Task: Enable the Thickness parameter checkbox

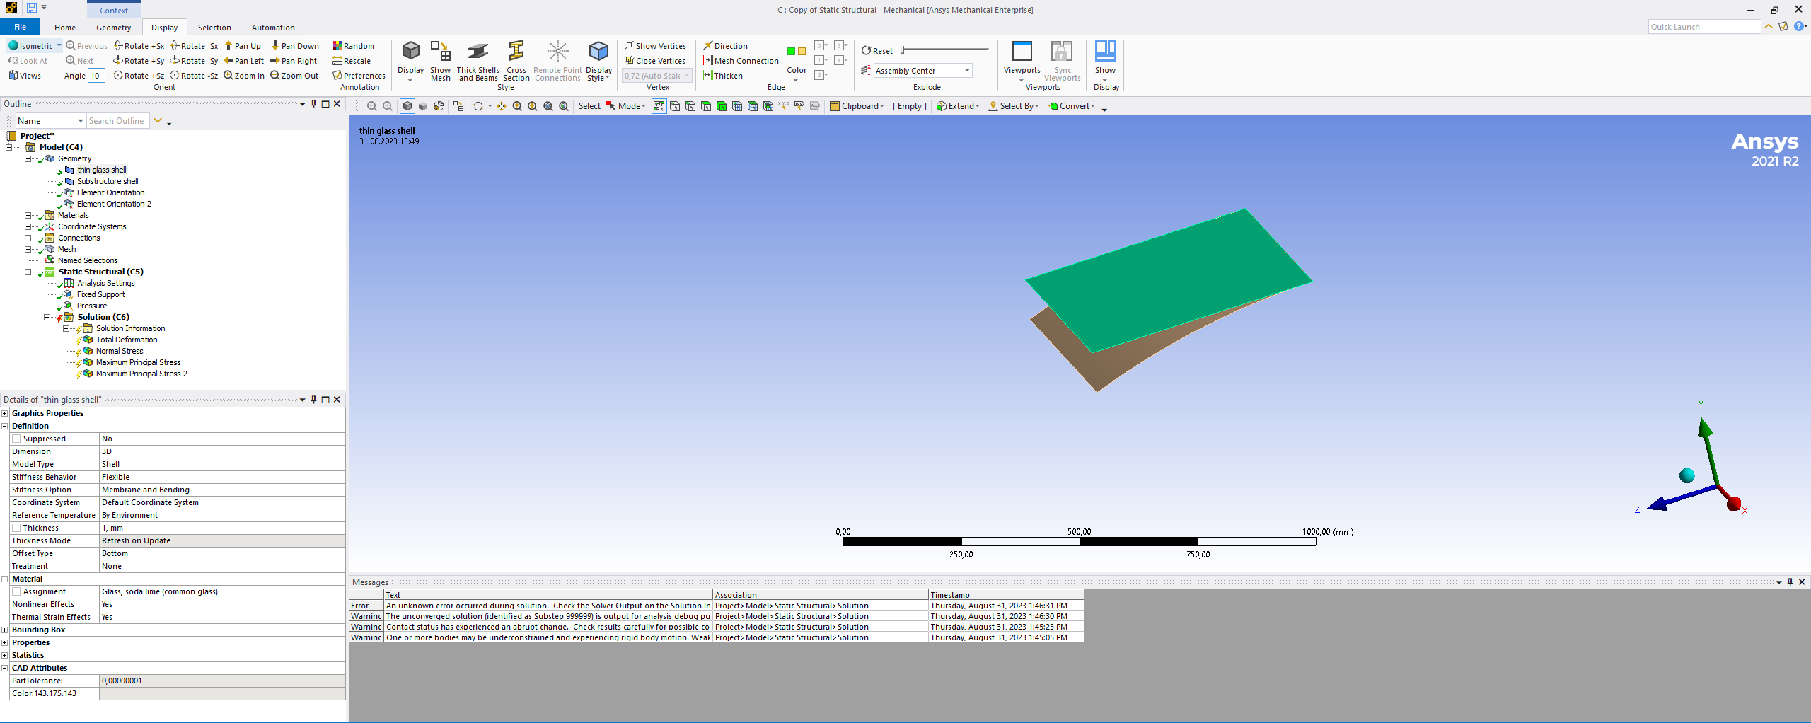Action: (x=16, y=528)
